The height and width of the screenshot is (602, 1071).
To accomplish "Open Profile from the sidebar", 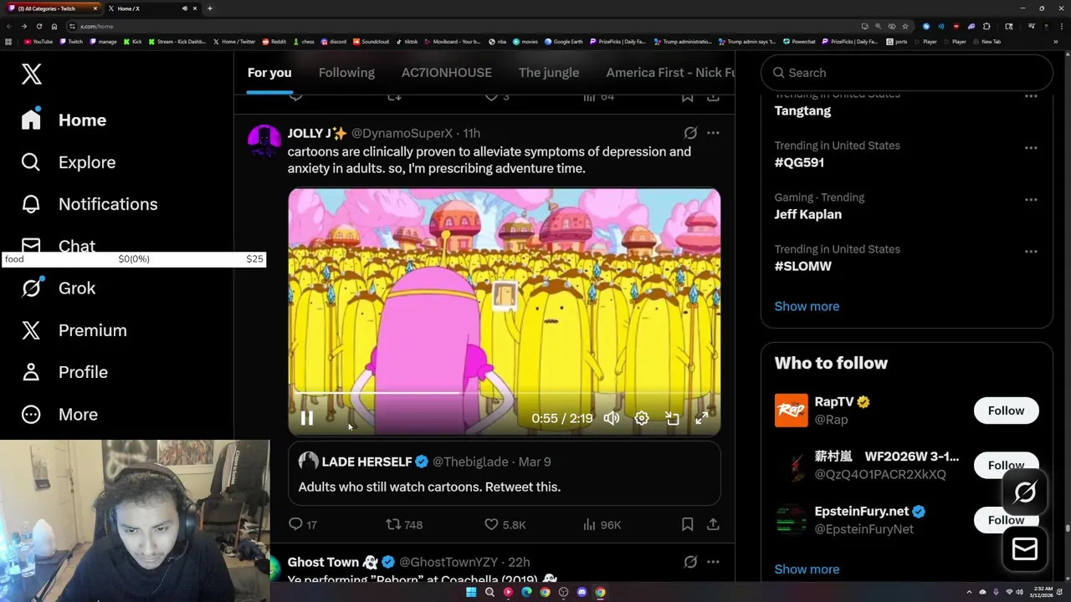I will pyautogui.click(x=64, y=372).
